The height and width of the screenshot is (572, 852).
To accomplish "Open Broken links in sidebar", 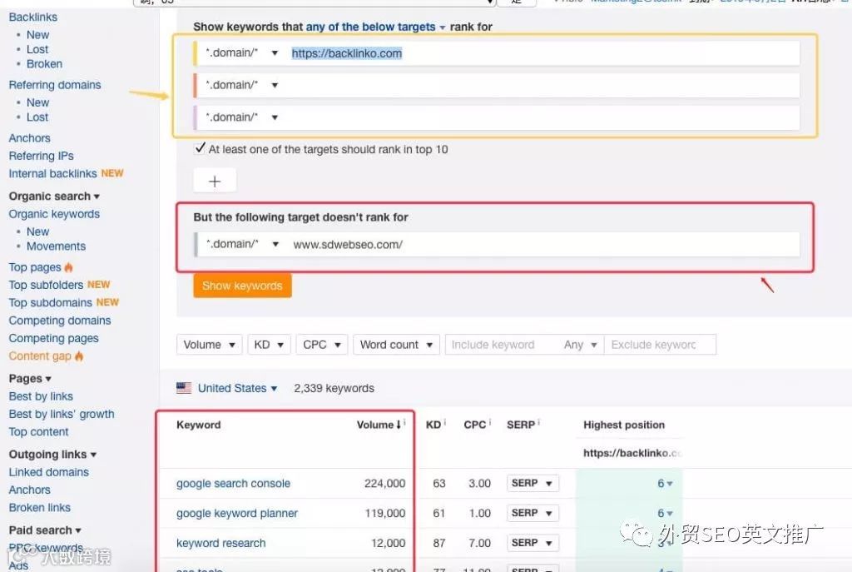I will tap(40, 508).
